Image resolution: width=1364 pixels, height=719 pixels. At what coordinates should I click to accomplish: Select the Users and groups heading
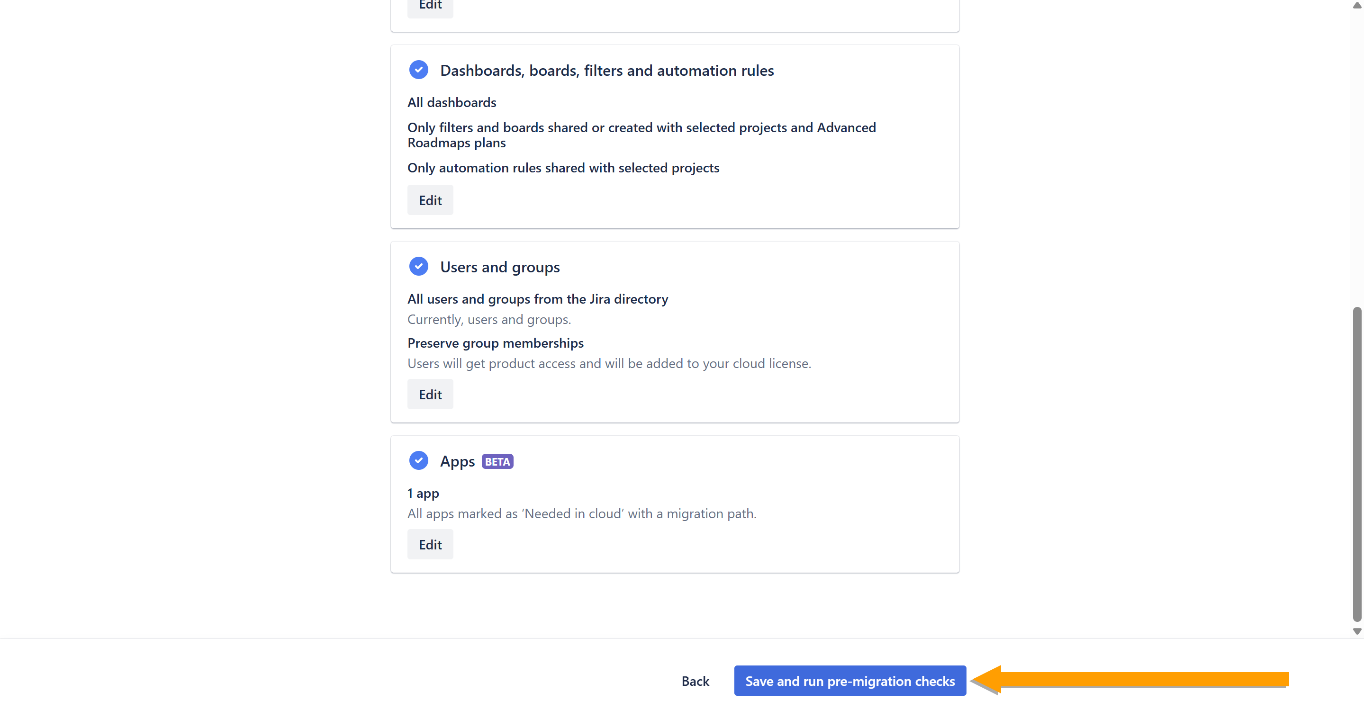click(x=500, y=267)
